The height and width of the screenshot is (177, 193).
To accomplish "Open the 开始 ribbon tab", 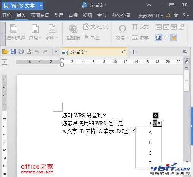I will (7, 16).
